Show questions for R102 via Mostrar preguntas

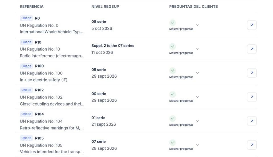[x=181, y=101]
